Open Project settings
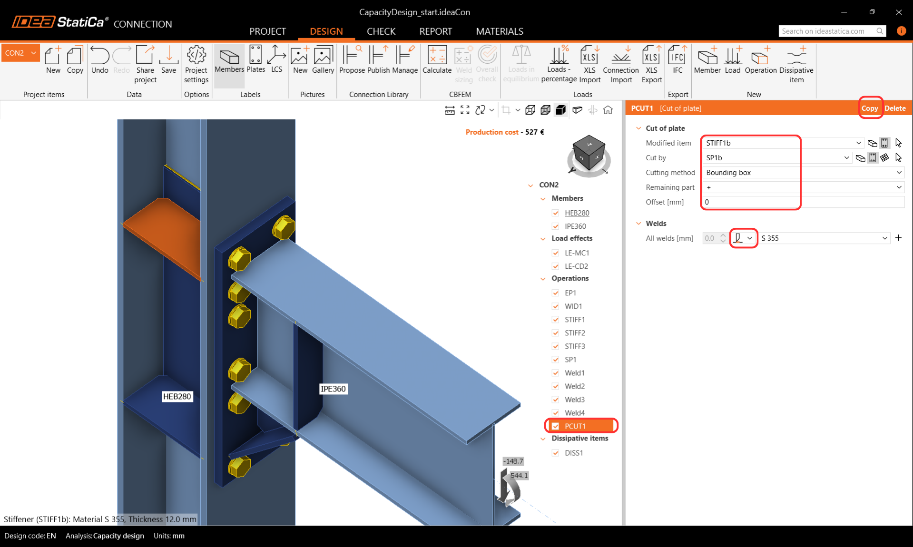The width and height of the screenshot is (913, 547). [196, 65]
